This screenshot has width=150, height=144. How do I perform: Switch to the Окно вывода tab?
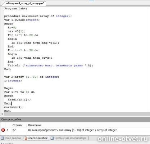pyautogui.click(x=11, y=138)
